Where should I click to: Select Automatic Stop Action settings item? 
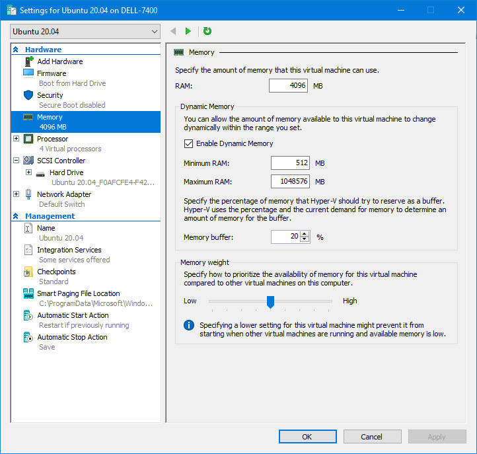pyautogui.click(x=72, y=337)
